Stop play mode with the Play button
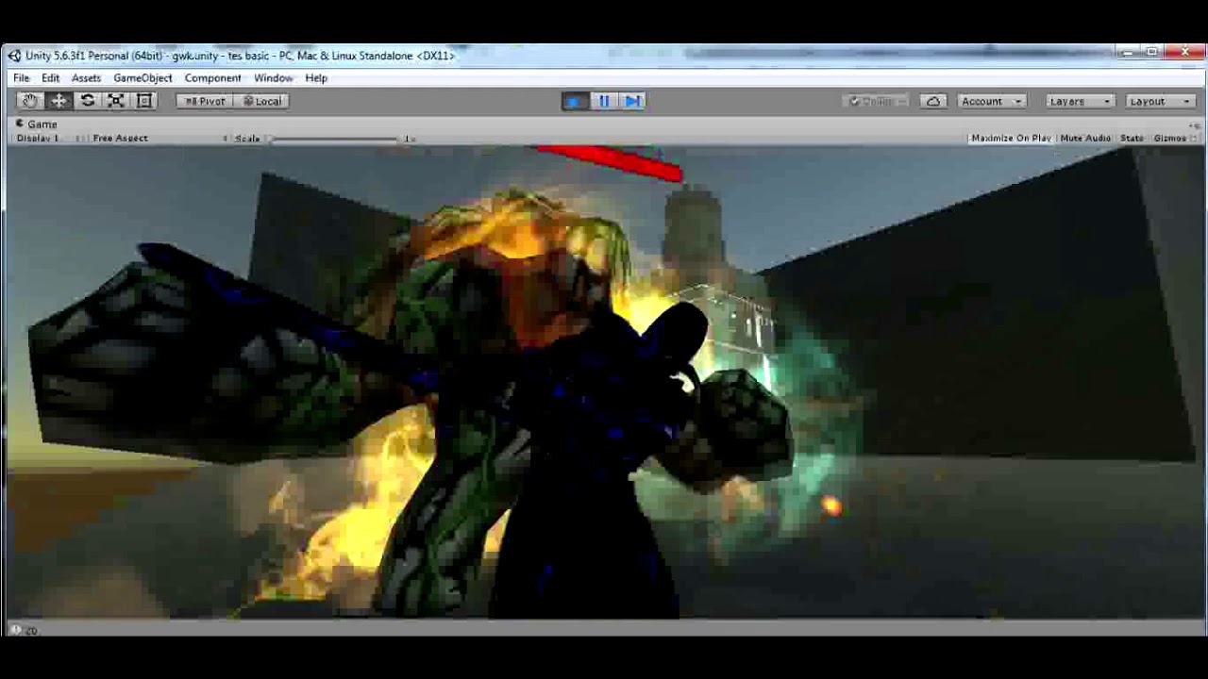 coord(574,101)
